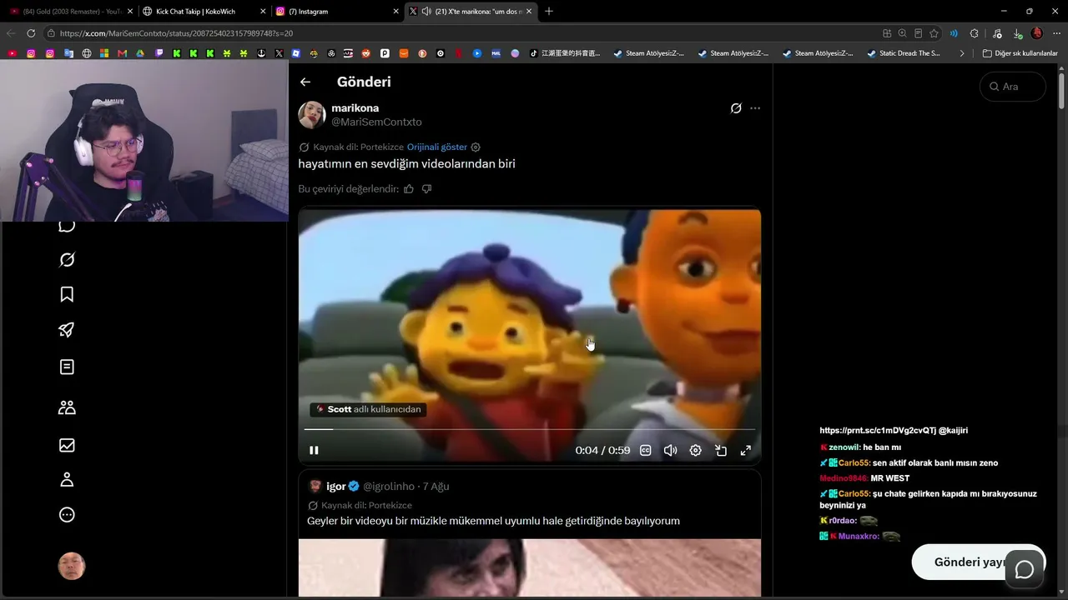Click the marikona display name
Image resolution: width=1068 pixels, height=600 pixels.
tap(355, 108)
